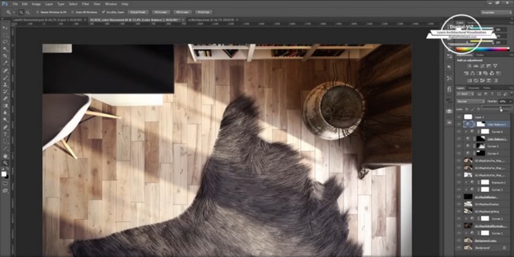Open the Kind filter dropdown

(466, 94)
